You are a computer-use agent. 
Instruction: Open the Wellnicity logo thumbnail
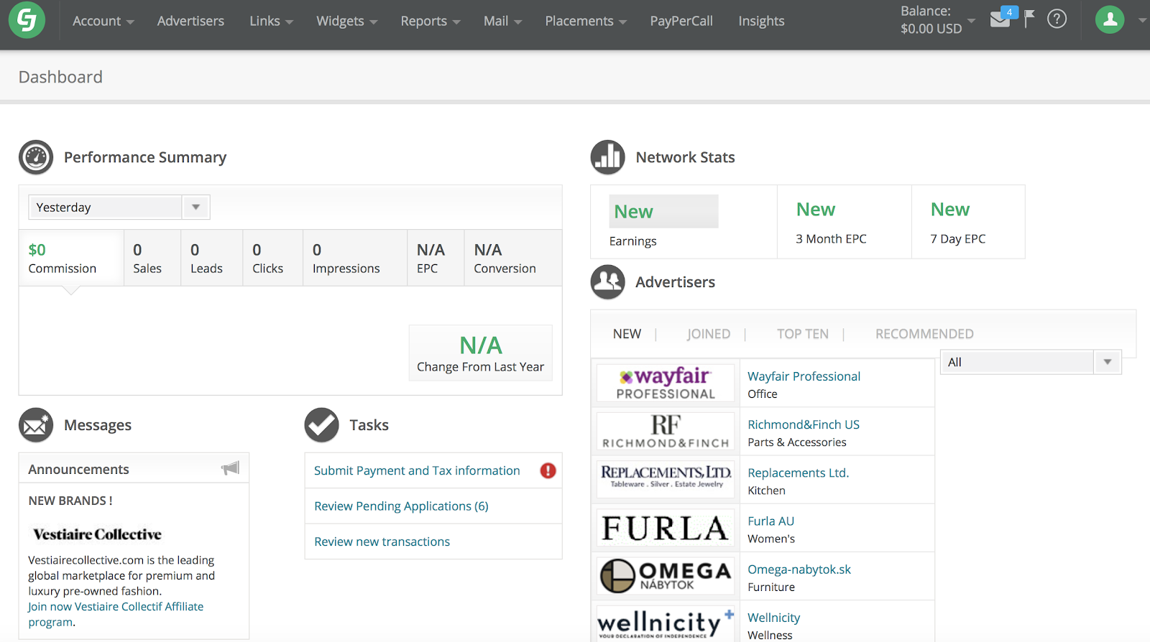click(x=666, y=623)
